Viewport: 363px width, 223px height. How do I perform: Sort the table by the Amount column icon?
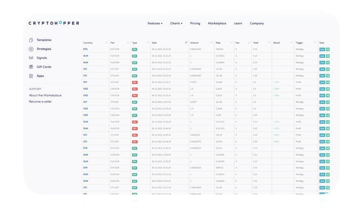pos(211,43)
